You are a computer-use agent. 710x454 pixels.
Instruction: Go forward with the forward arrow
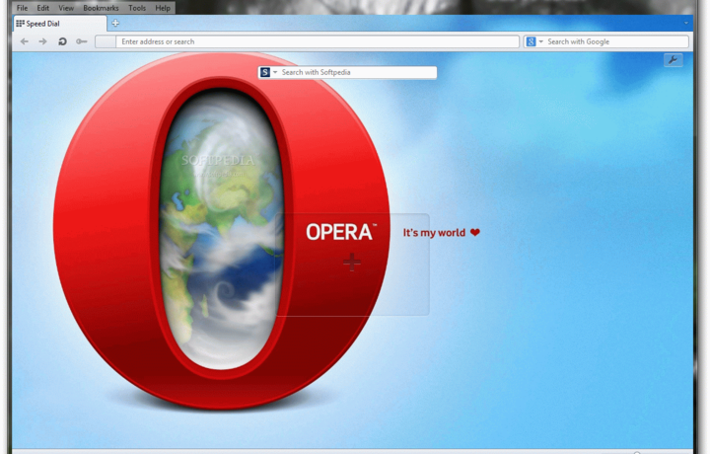point(43,41)
